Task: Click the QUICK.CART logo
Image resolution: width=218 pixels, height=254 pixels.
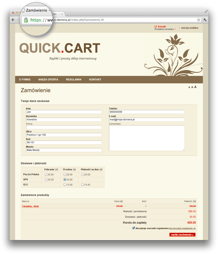Action: coord(60,48)
